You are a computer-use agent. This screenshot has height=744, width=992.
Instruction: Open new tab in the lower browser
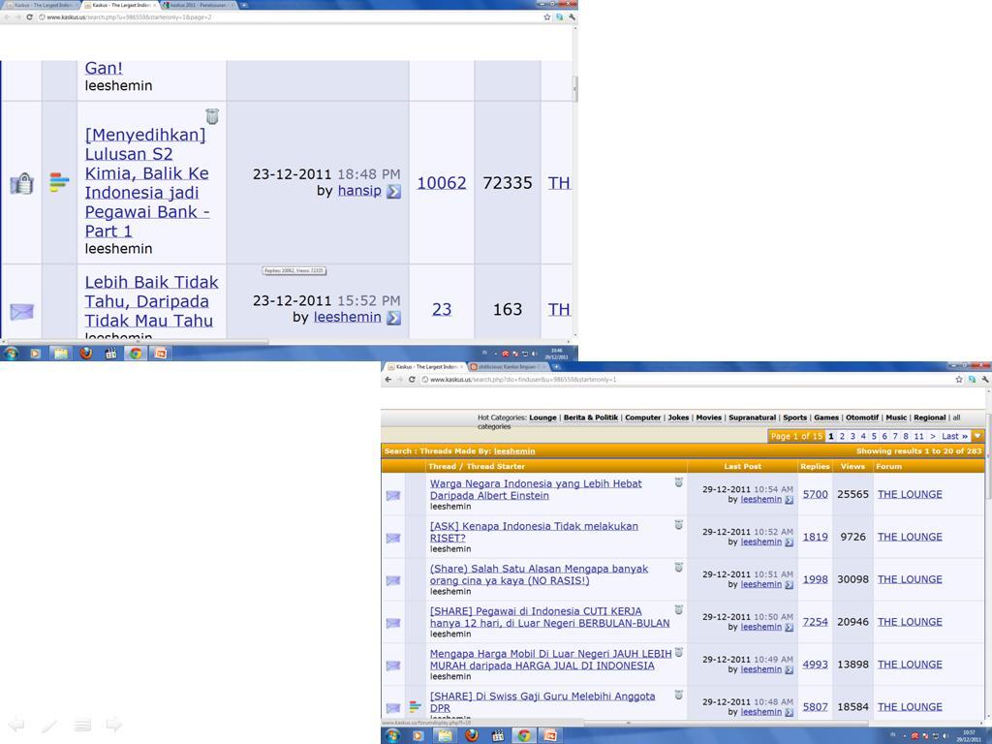tap(557, 367)
